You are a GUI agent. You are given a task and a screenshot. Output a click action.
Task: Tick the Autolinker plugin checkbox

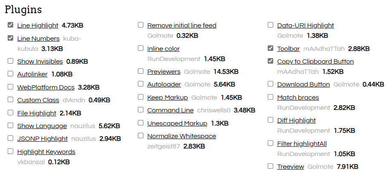tap(11, 74)
